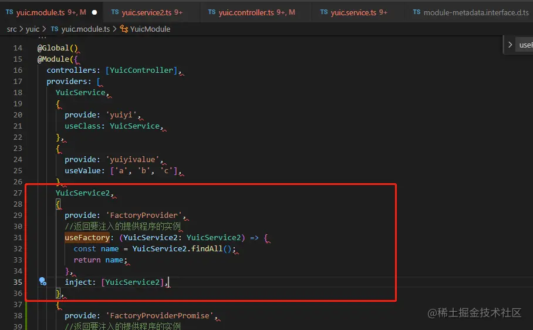Click the TS file icon of yuic.controller.ts tab
The height and width of the screenshot is (330, 533).
[212, 12]
